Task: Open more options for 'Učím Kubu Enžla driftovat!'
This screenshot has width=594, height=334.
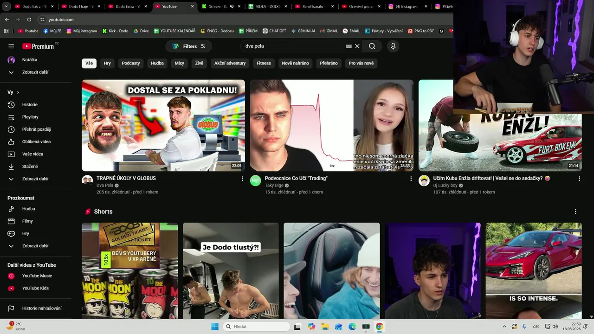Action: (579, 179)
